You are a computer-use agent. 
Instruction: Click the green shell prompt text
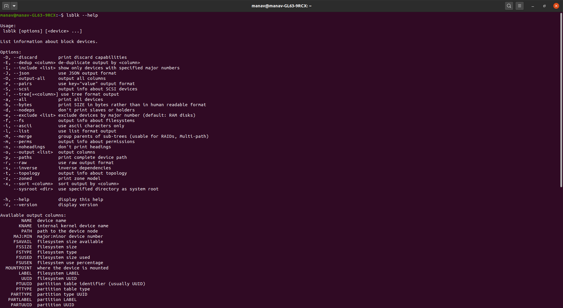pos(28,15)
